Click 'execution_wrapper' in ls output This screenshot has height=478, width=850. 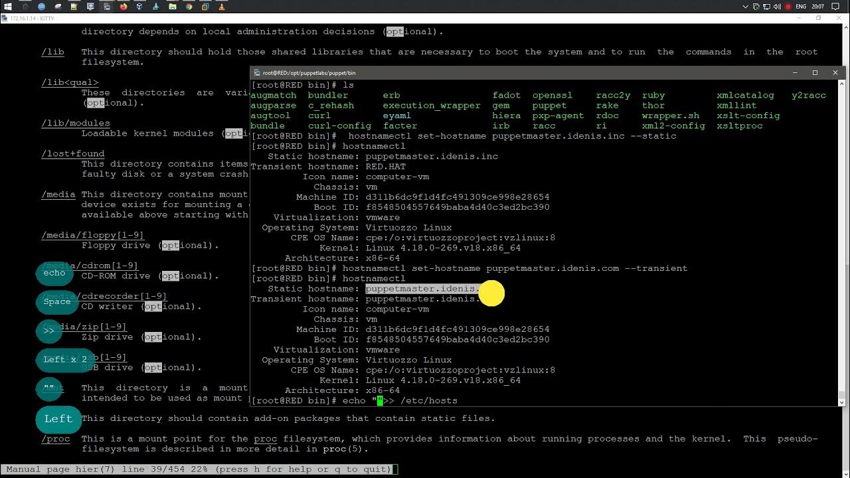[x=432, y=106]
